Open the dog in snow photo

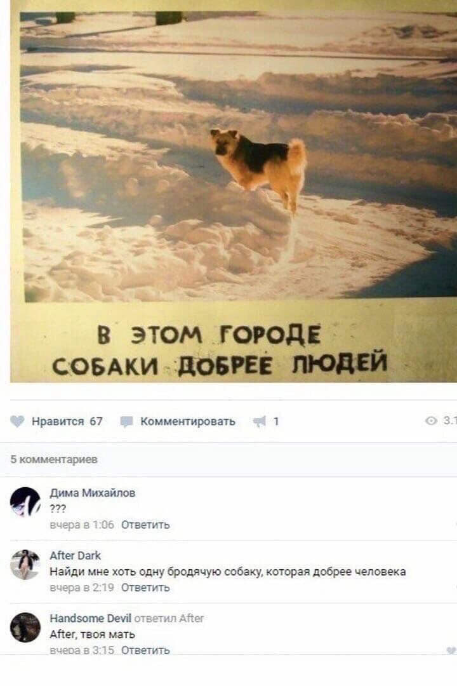(234, 191)
